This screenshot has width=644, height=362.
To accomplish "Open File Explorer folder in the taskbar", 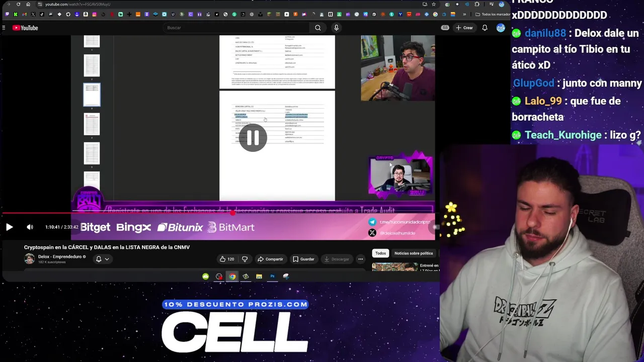I will point(259,276).
